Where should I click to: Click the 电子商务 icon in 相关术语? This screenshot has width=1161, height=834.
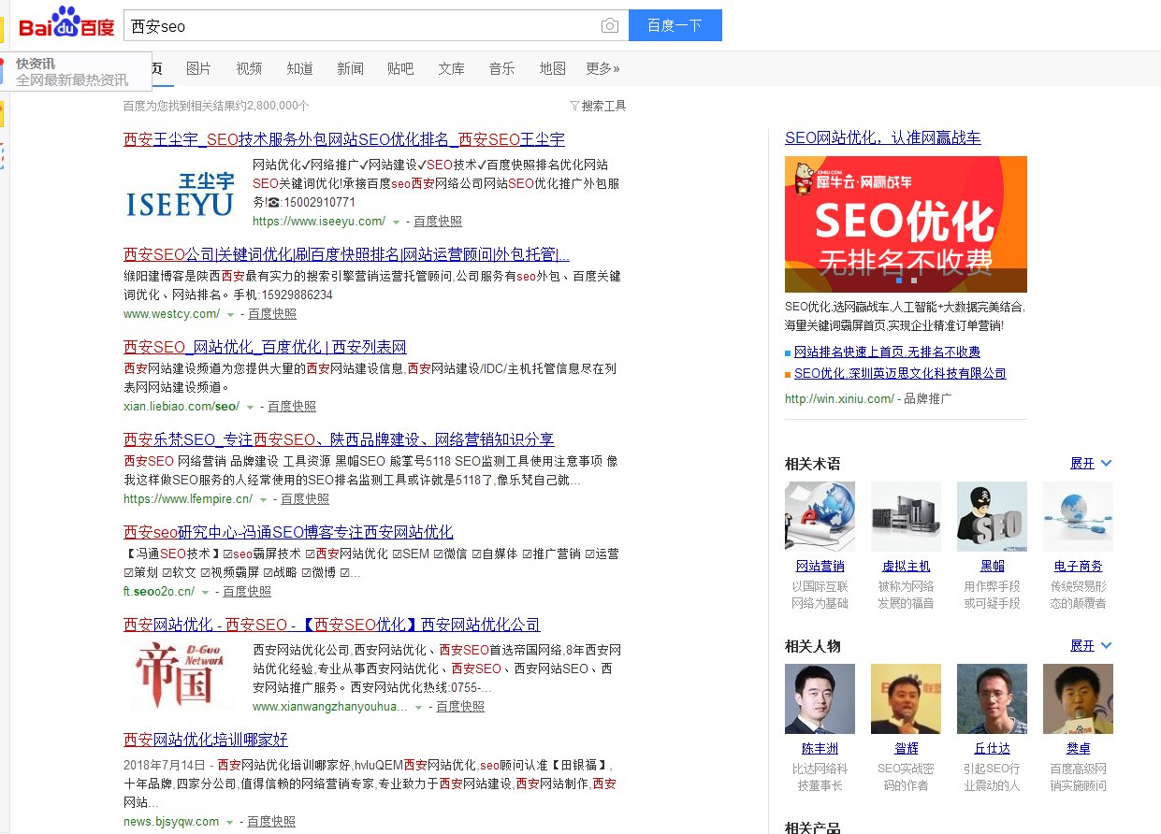pyautogui.click(x=1078, y=516)
